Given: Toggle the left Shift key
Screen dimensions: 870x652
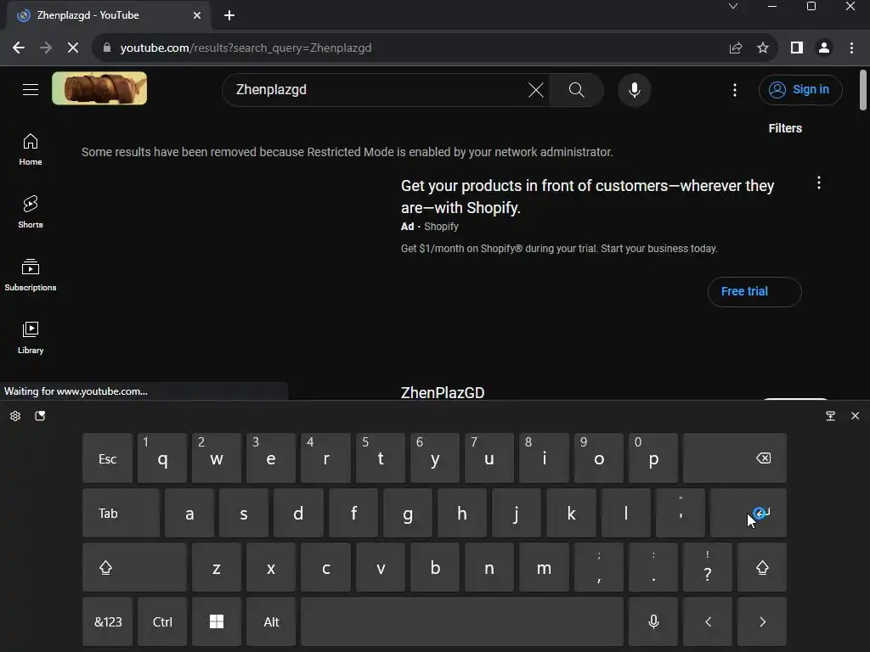Looking at the screenshot, I should (134, 567).
